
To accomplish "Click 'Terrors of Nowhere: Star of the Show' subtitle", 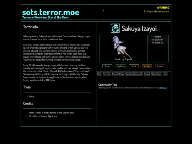I will tap(46, 17).
